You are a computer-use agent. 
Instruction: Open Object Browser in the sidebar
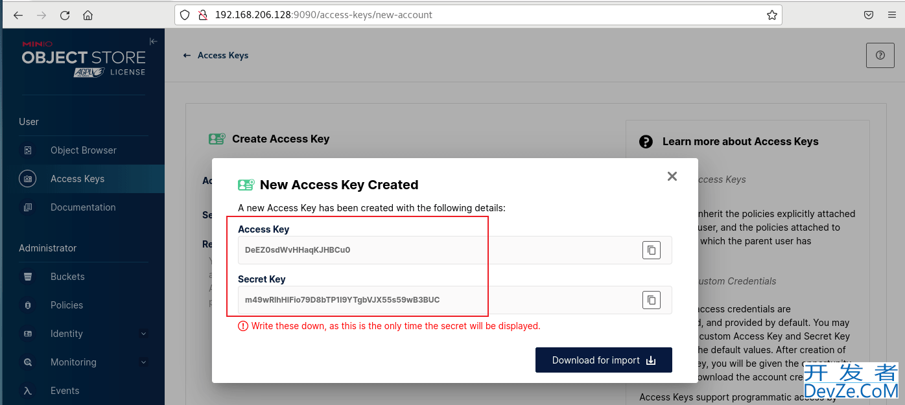[x=82, y=150]
